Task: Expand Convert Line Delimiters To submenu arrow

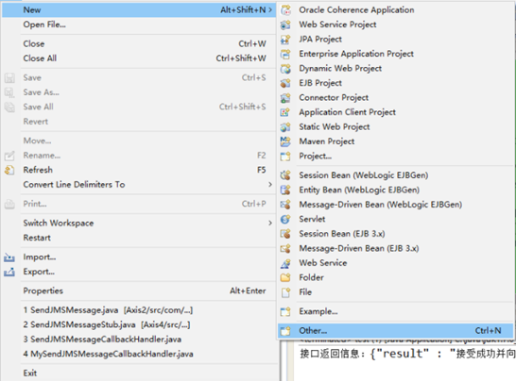Action: 270,185
